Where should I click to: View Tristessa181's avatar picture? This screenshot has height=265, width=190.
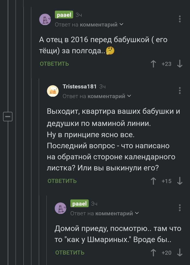53,91
